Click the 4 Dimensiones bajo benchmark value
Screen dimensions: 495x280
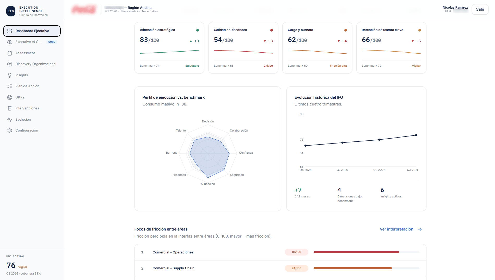click(339, 190)
